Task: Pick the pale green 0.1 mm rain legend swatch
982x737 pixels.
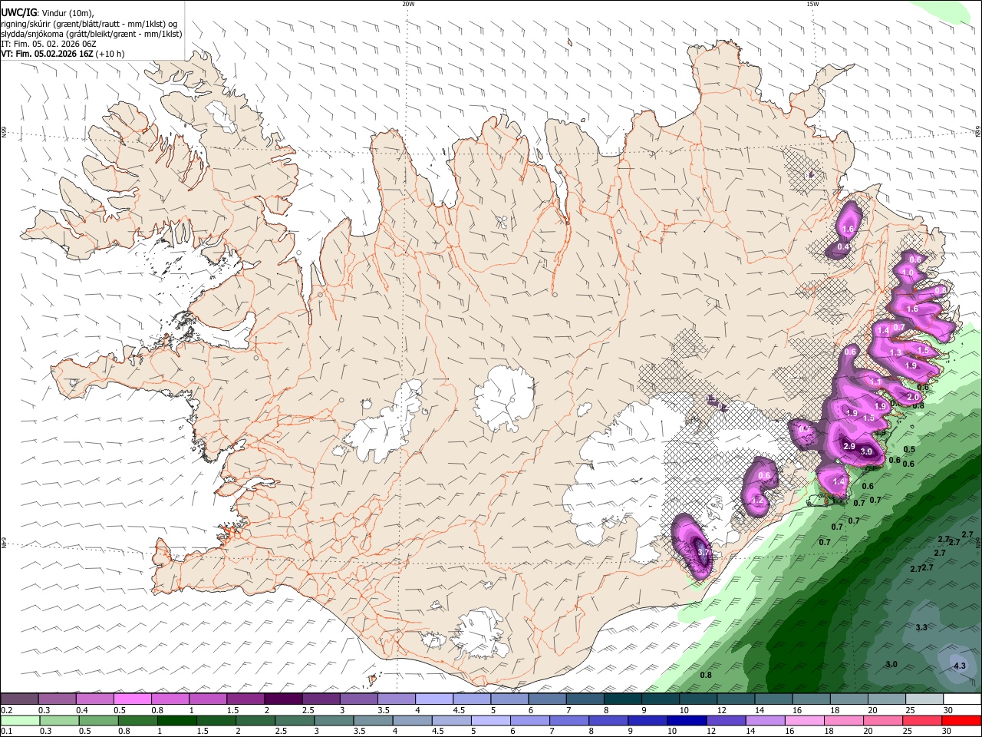Action: click(x=20, y=721)
